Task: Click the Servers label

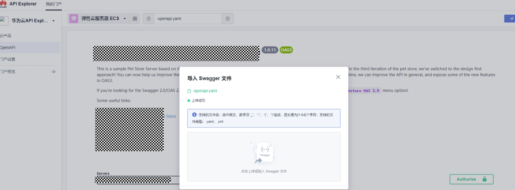Action: pos(103,174)
